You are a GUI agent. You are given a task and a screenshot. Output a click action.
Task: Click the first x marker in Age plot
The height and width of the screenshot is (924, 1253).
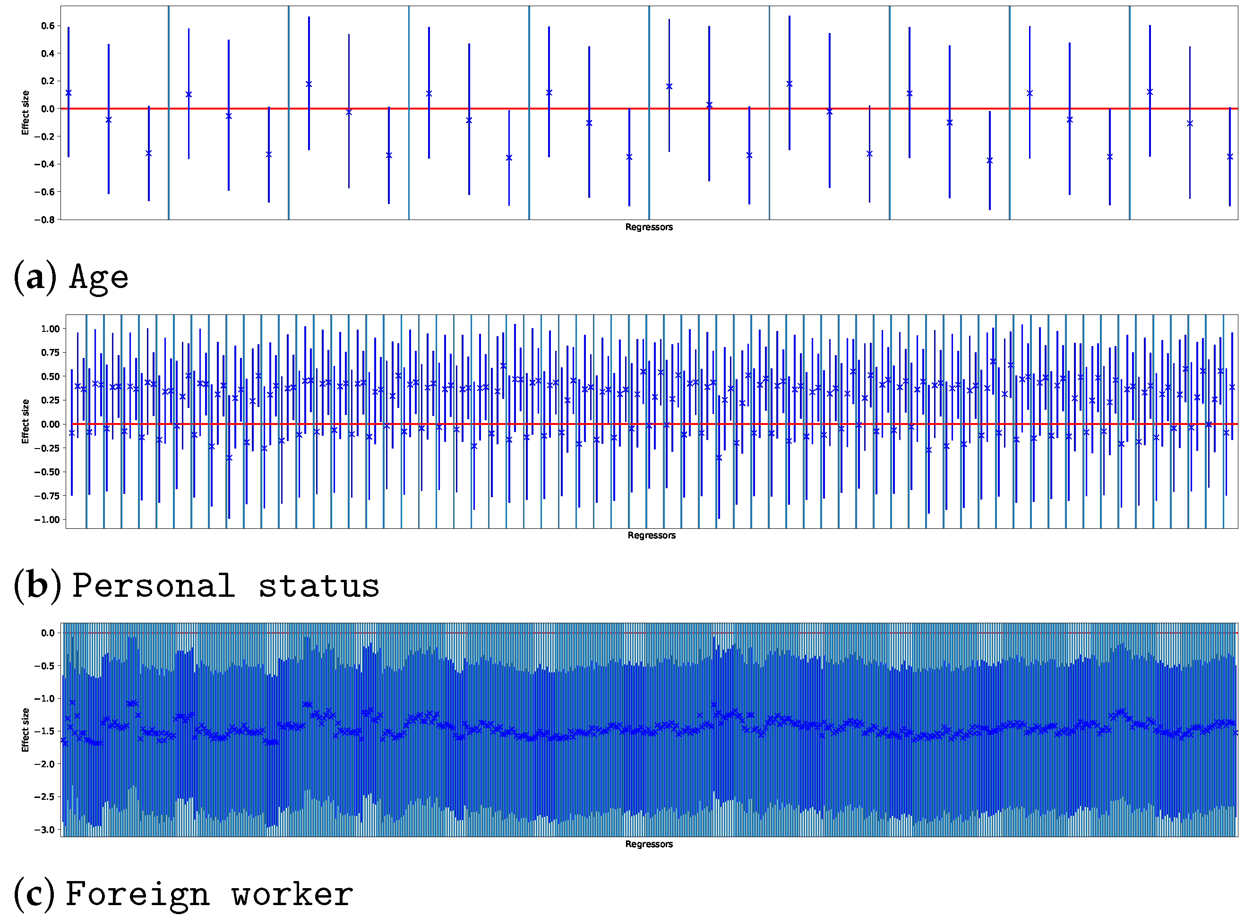pyautogui.click(x=69, y=93)
